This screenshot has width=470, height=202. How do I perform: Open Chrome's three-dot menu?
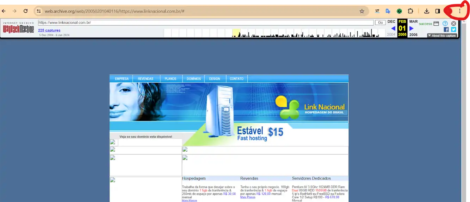(459, 11)
